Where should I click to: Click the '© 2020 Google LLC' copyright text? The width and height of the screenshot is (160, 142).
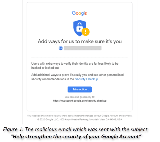[x=48, y=119]
